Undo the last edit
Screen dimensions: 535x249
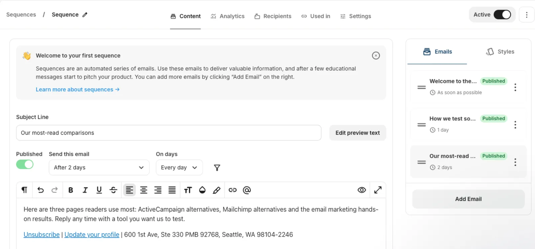40,190
